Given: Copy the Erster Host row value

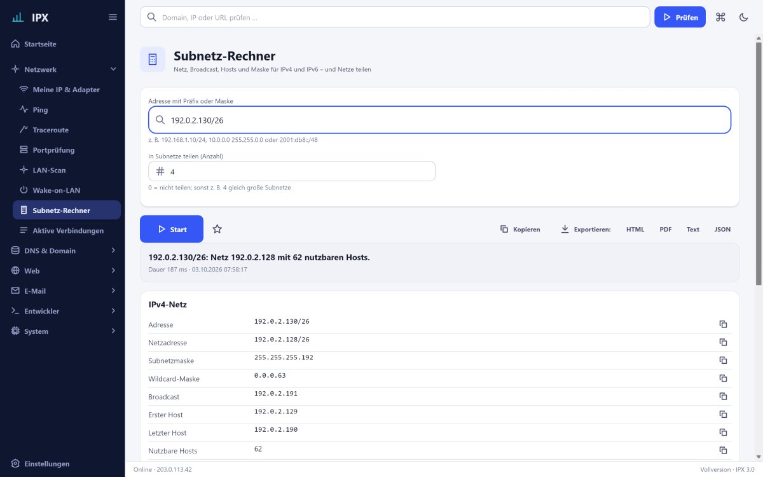Looking at the screenshot, I should coord(723,414).
